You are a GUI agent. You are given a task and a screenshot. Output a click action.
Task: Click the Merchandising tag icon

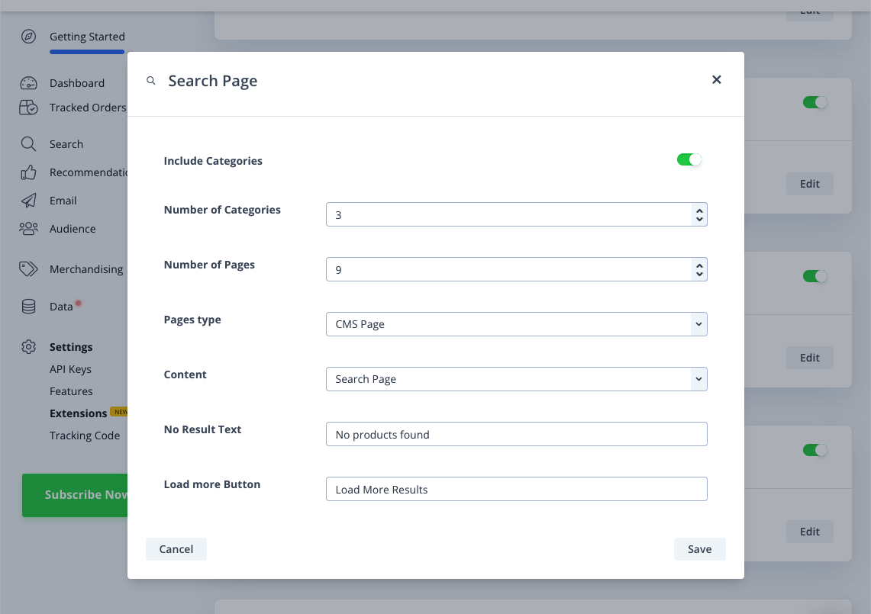coord(28,269)
